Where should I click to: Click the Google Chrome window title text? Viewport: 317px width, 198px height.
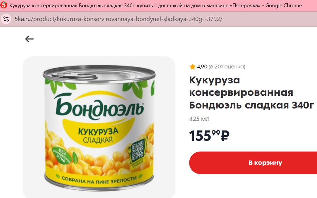coord(284,6)
